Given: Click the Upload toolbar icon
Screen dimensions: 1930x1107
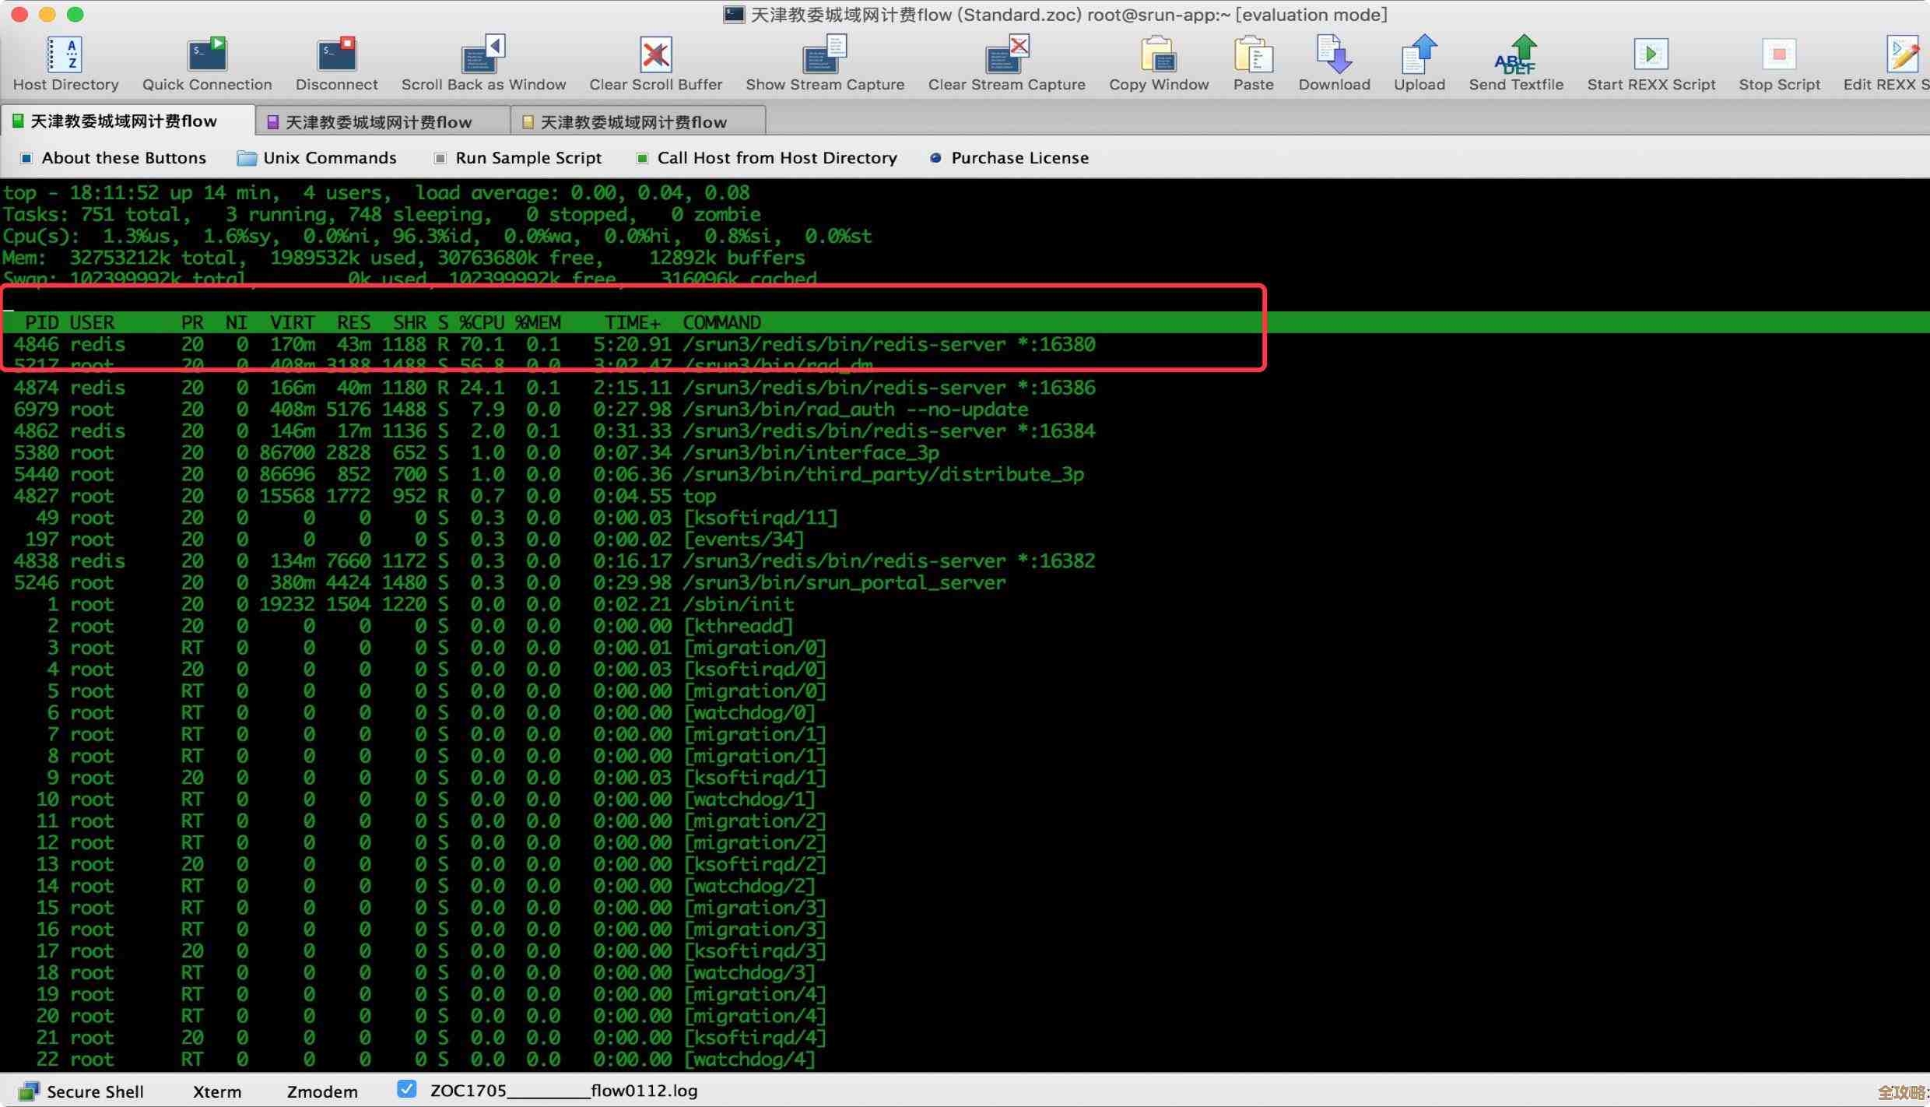Looking at the screenshot, I should click(1419, 56).
